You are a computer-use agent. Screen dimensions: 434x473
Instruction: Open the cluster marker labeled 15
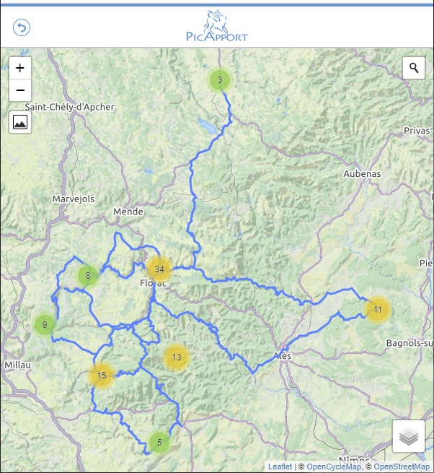[102, 375]
